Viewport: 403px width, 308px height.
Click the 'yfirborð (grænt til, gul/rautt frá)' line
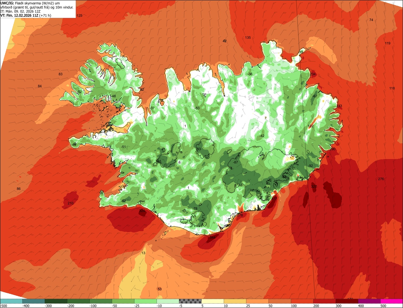[37, 7]
